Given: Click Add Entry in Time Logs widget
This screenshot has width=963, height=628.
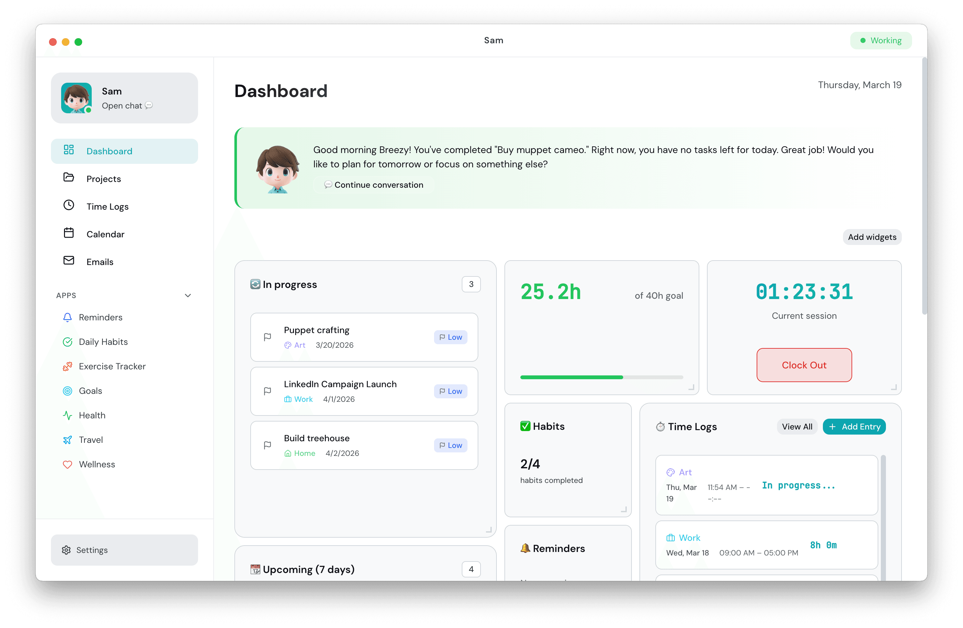Looking at the screenshot, I should (854, 426).
